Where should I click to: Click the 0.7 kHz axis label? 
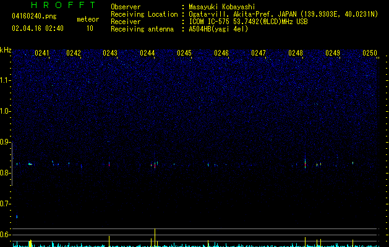coord(5,204)
